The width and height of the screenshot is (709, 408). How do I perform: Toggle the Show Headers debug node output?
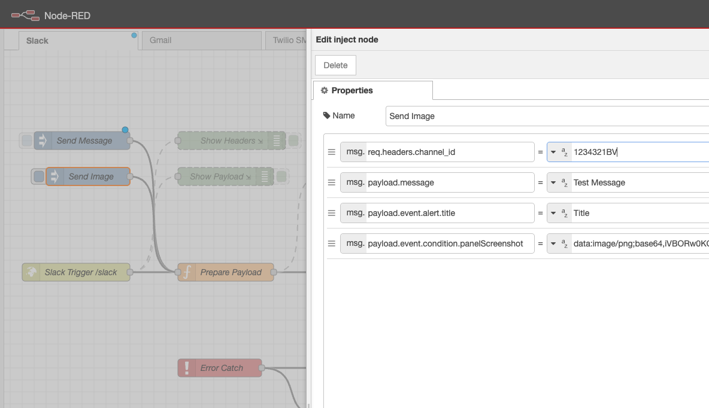tap(293, 141)
